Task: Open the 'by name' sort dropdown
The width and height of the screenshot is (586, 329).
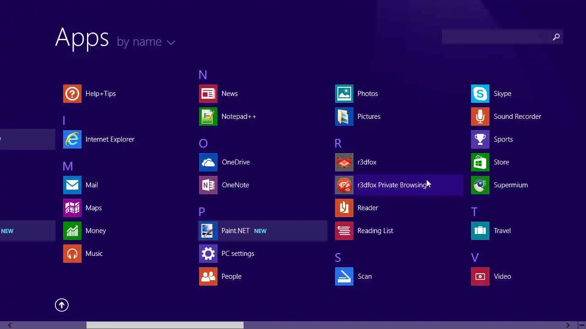Action: (146, 42)
